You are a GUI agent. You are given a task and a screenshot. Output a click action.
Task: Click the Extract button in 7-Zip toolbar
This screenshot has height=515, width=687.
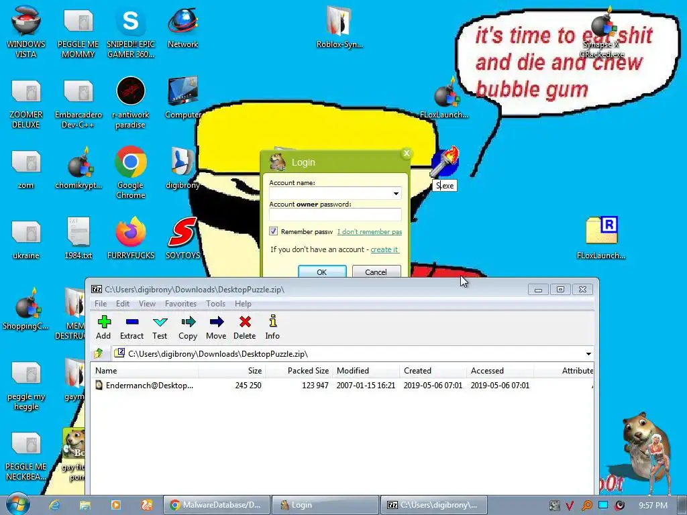131,327
